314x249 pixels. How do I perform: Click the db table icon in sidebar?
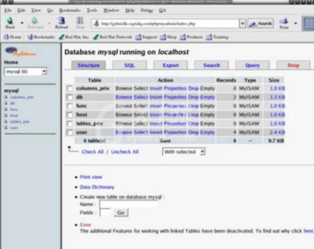pos(6,103)
